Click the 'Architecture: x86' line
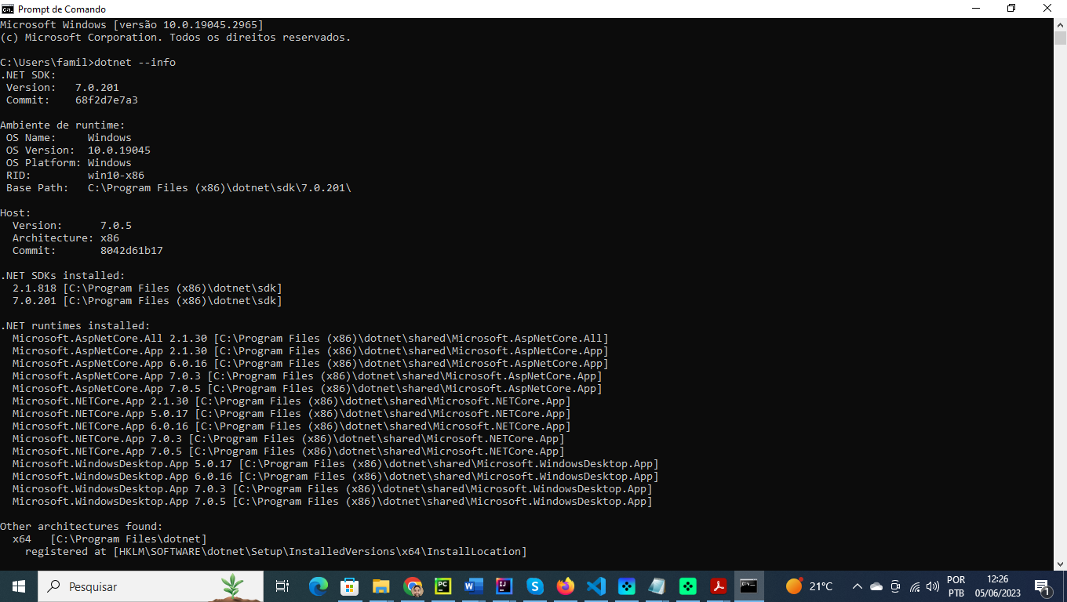Screen dimensions: 1067x602 tap(66, 238)
